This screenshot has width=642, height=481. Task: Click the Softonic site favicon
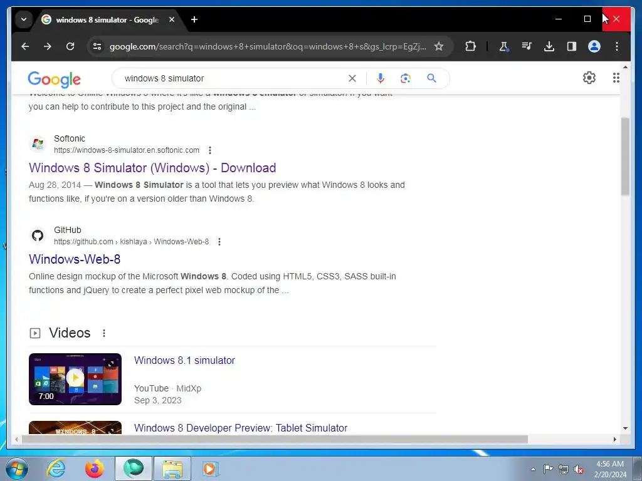[38, 144]
